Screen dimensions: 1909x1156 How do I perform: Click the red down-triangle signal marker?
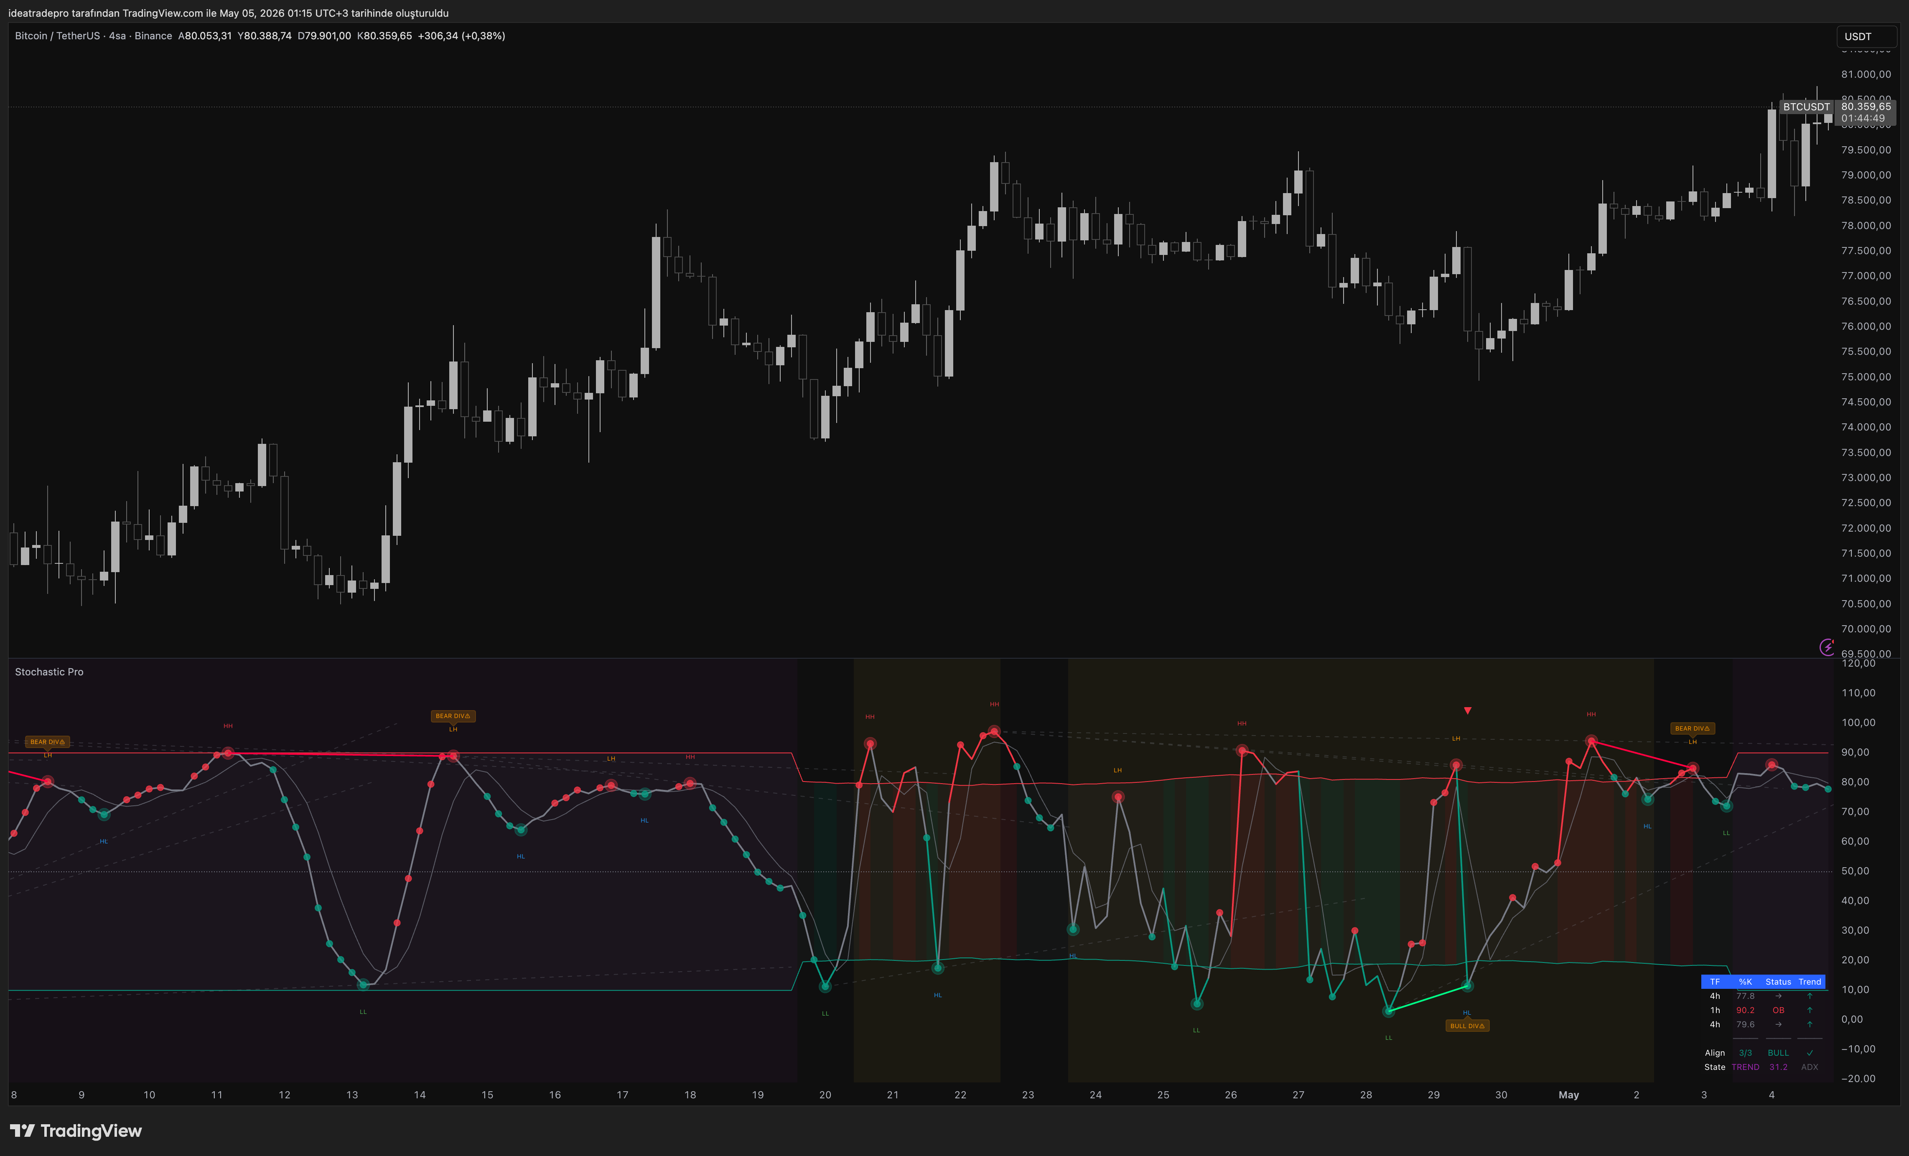point(1467,710)
